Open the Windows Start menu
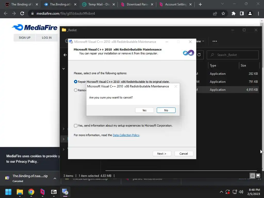Viewport: 264px width, 198px height. [x=8, y=192]
